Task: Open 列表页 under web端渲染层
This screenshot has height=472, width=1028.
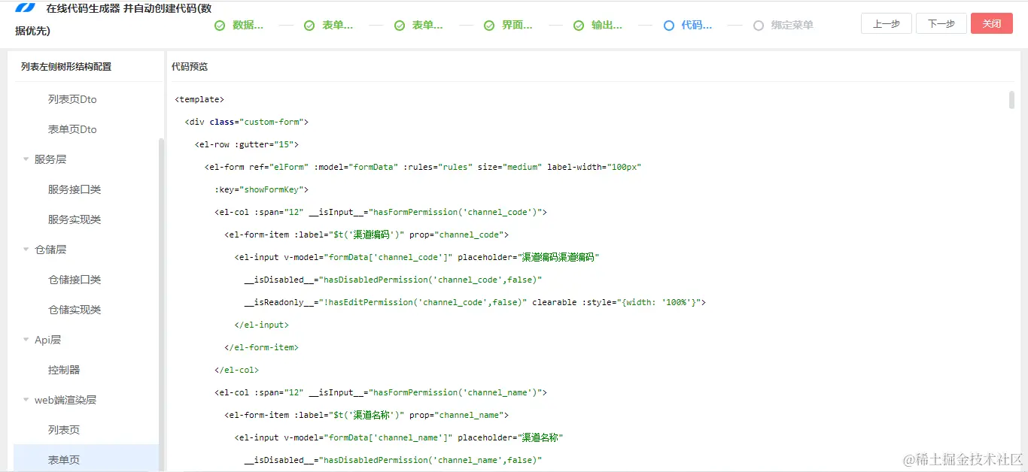Action: coord(64,430)
